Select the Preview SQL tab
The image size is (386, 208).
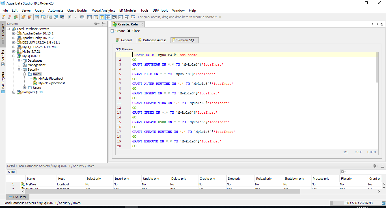[185, 40]
